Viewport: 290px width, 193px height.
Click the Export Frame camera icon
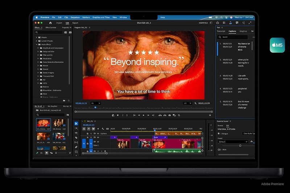[x=170, y=115]
